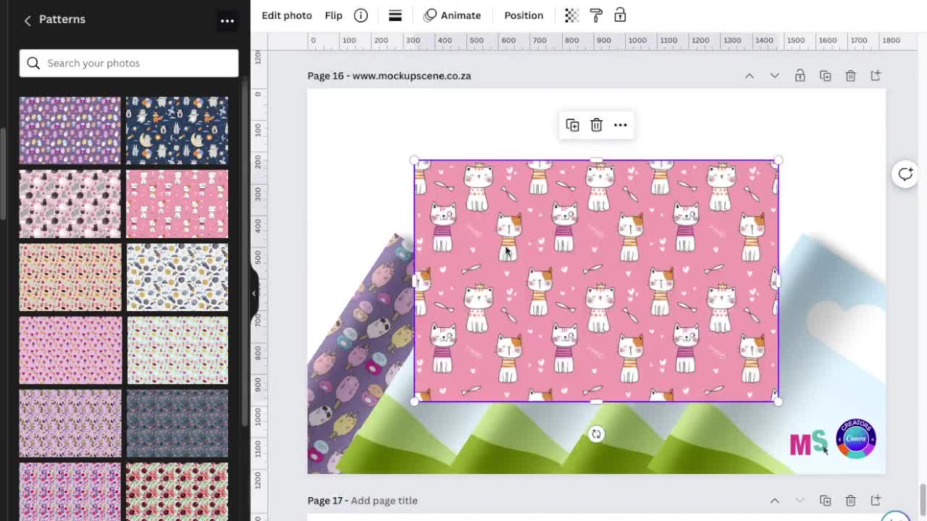Select the mint green pattern thumbnail
The width and height of the screenshot is (927, 521).
(x=177, y=350)
